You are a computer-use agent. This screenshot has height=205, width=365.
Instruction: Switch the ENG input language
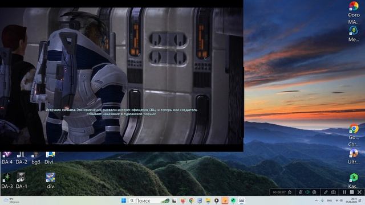tap(330, 200)
